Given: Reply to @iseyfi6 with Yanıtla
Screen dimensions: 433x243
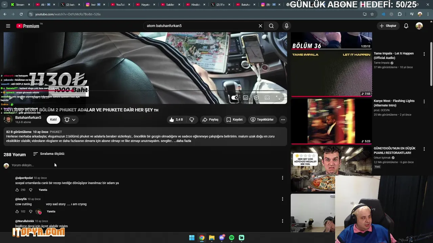Looking at the screenshot, I should (51, 212).
